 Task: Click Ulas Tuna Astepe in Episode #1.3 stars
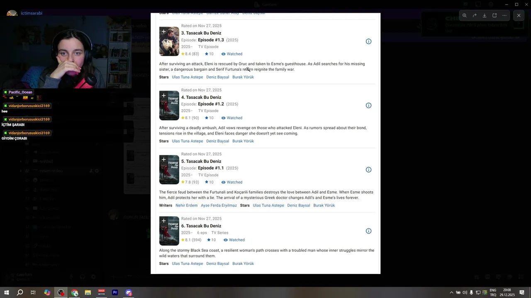(x=188, y=77)
